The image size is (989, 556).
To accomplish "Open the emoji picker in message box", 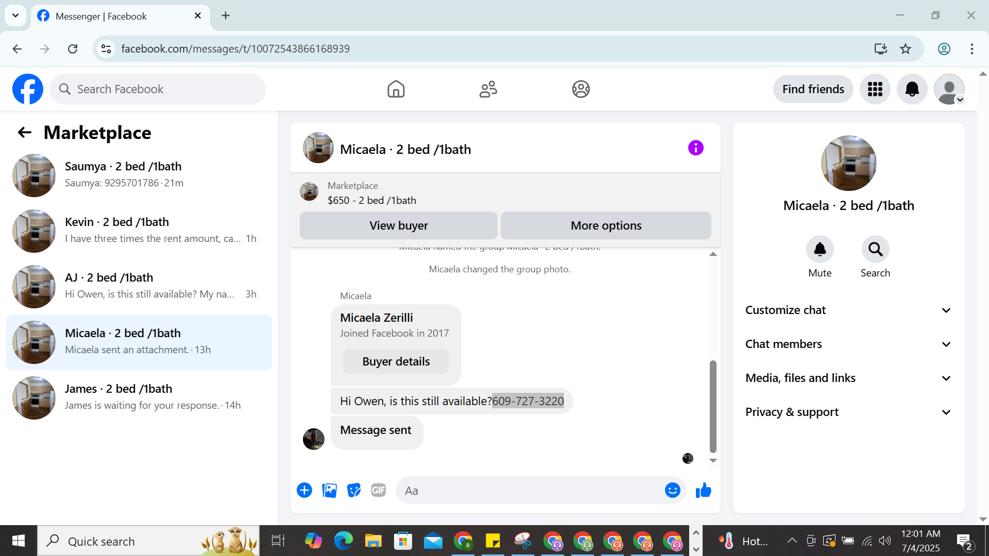I will [x=672, y=491].
